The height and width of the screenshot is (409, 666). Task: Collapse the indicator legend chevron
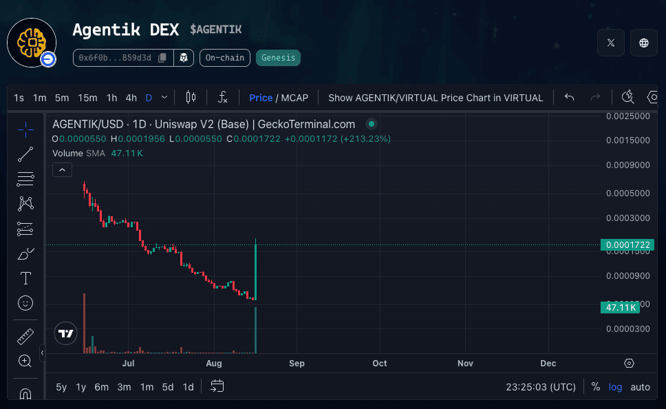tap(62, 169)
